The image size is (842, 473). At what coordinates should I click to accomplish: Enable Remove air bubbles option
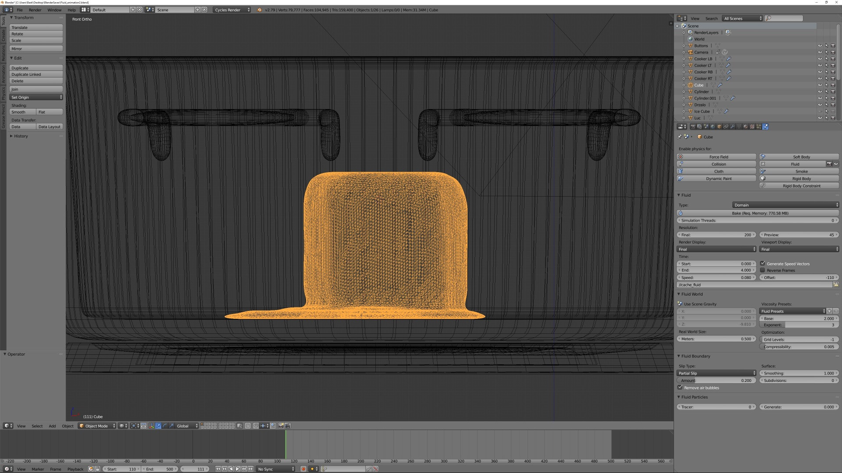[681, 387]
